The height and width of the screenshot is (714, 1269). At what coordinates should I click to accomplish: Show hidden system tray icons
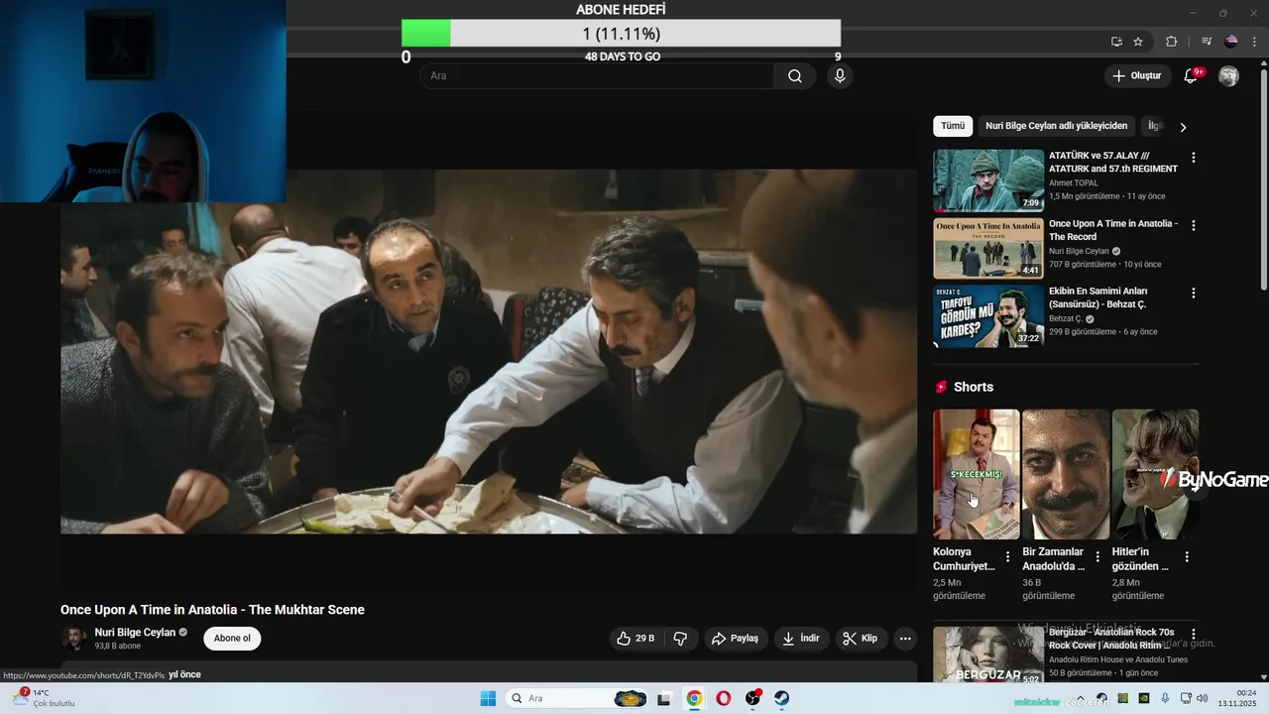(1080, 698)
